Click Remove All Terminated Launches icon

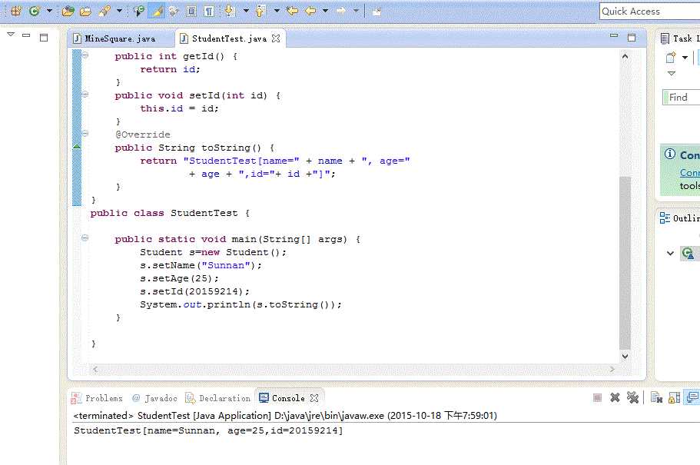tap(632, 397)
